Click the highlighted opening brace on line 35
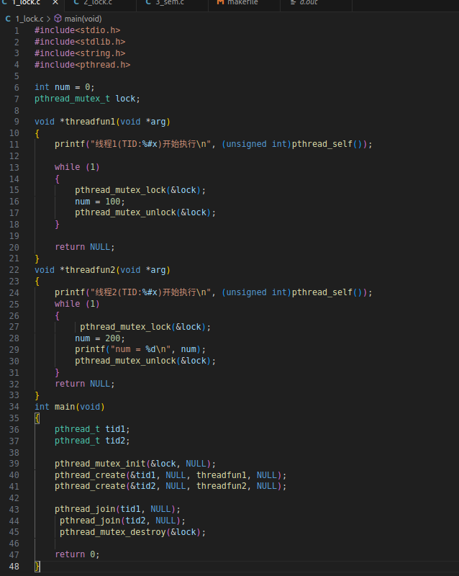This screenshot has height=576, width=459. [37, 418]
